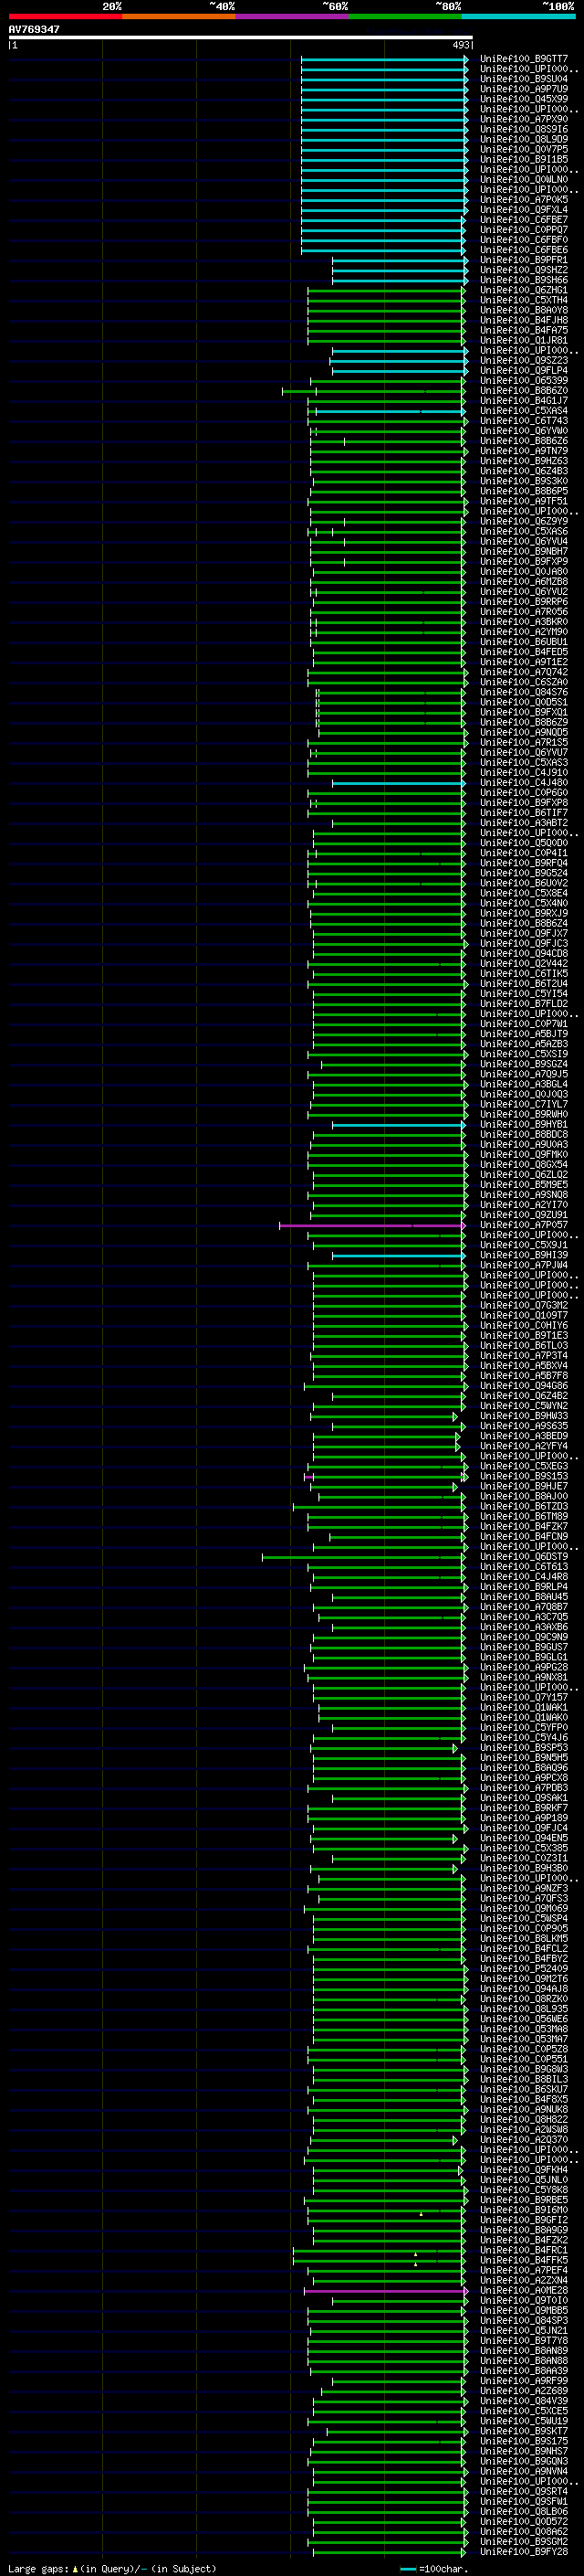584x2576 pixels.
Task: Click the purple ~60% identity legend segment
Action: coord(293,16)
